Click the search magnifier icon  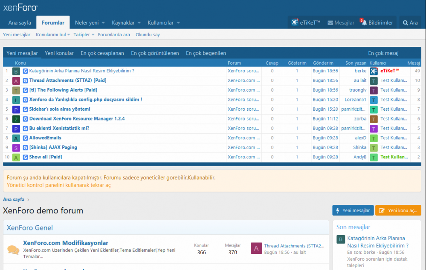(x=406, y=23)
